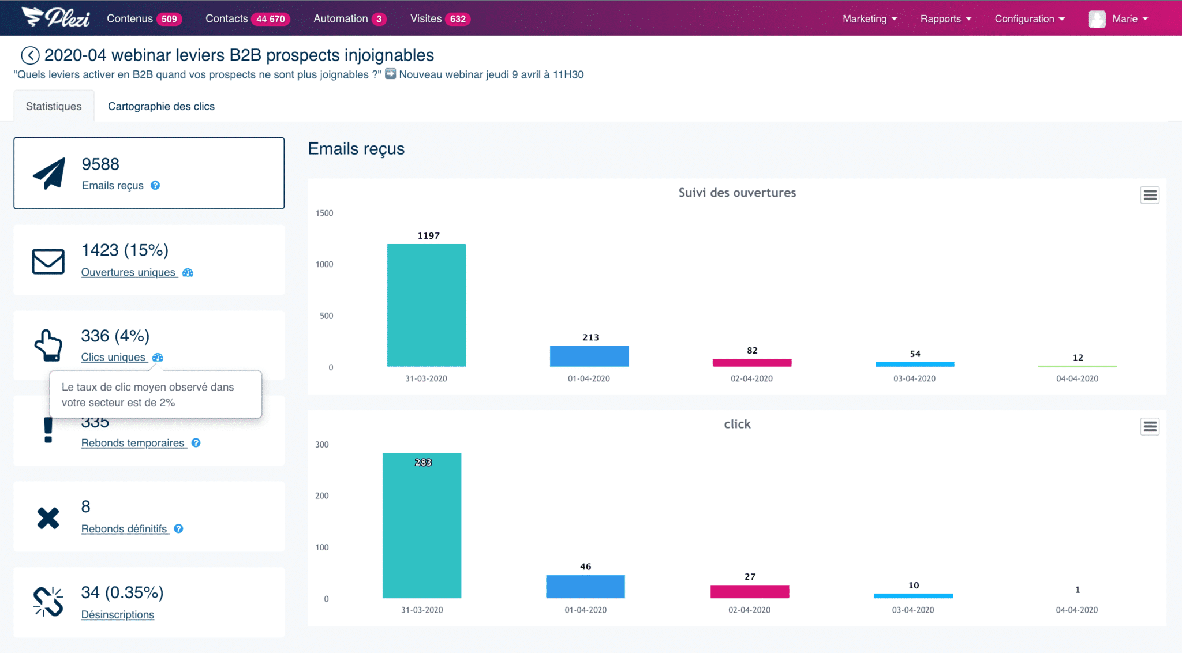Open the click chart hamburger menu
The width and height of the screenshot is (1182, 653).
pyautogui.click(x=1151, y=425)
